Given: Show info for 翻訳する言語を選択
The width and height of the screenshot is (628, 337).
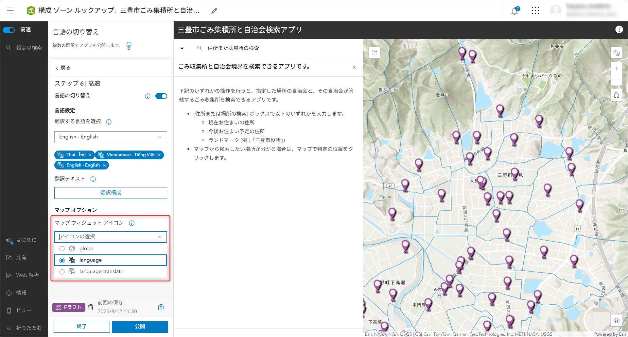Looking at the screenshot, I should tap(109, 122).
